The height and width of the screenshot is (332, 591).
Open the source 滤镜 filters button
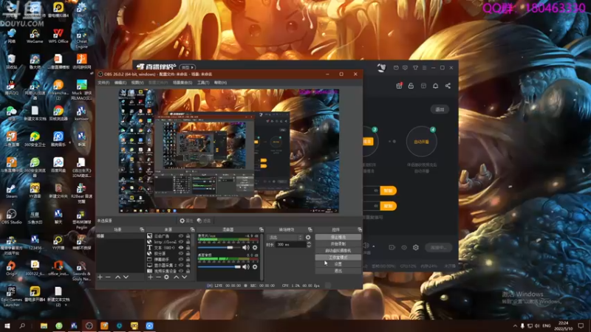(x=204, y=221)
